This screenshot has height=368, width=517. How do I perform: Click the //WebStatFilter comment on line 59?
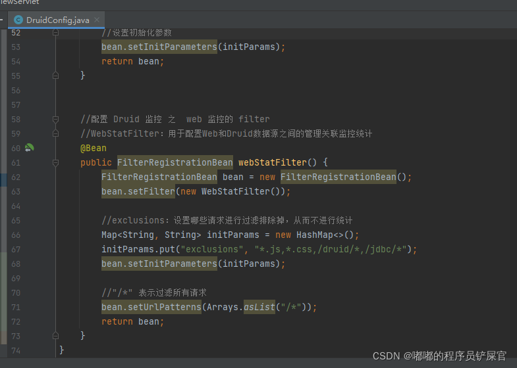(x=226, y=133)
